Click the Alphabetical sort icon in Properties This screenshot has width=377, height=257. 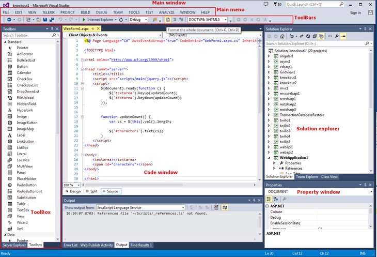276,199
